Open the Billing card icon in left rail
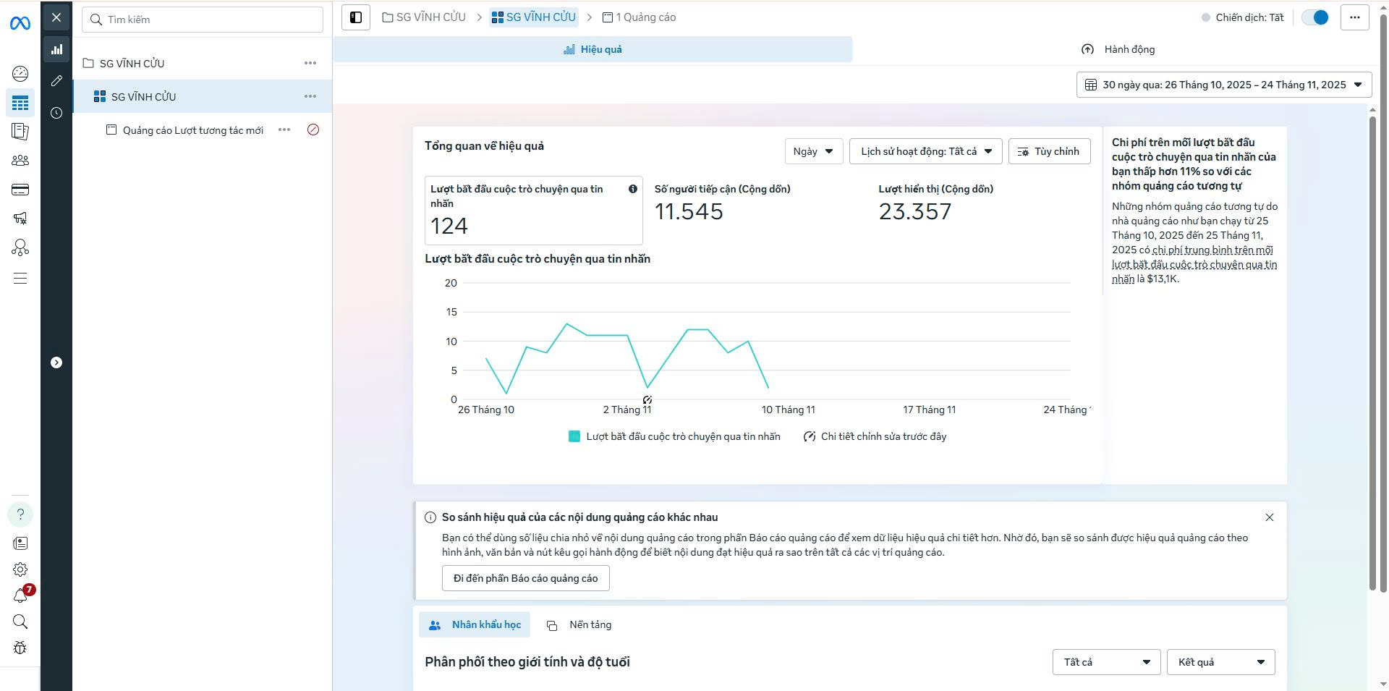Viewport: 1389px width, 691px height. pyautogui.click(x=20, y=190)
